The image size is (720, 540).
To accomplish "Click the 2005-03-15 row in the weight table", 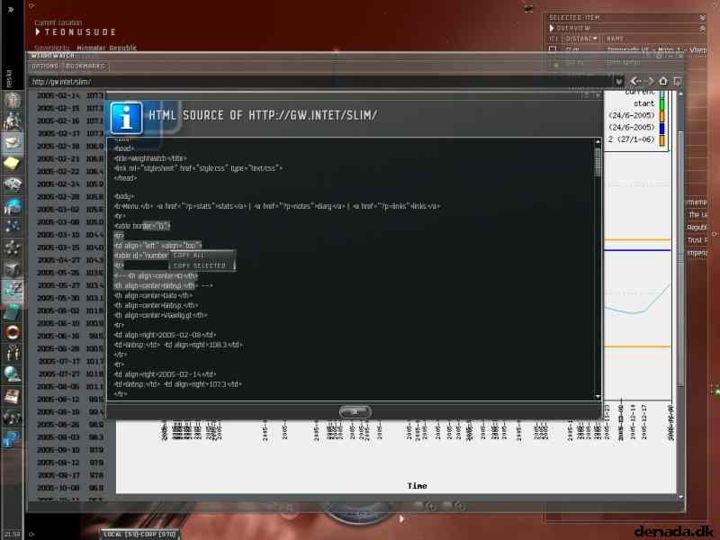I will tap(70, 247).
